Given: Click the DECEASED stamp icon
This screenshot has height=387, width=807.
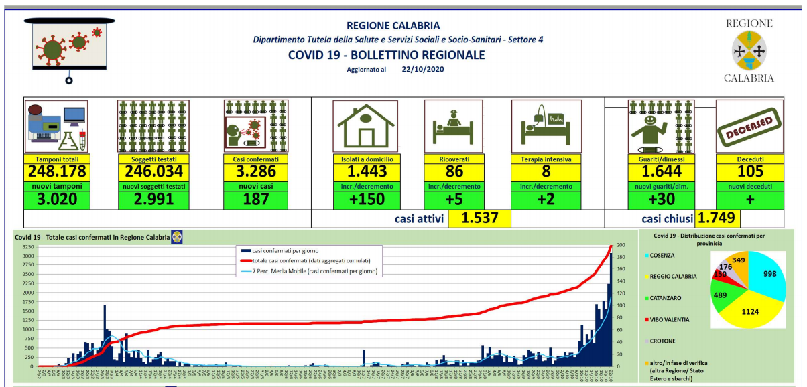Looking at the screenshot, I should click(x=749, y=127).
